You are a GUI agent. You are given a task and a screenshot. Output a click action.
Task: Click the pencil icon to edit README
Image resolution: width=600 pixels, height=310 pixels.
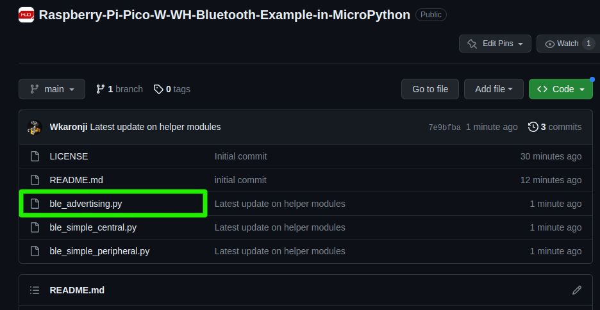[x=577, y=290]
